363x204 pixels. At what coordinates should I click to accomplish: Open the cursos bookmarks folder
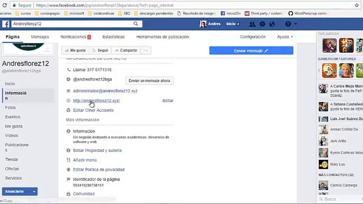tap(23, 14)
